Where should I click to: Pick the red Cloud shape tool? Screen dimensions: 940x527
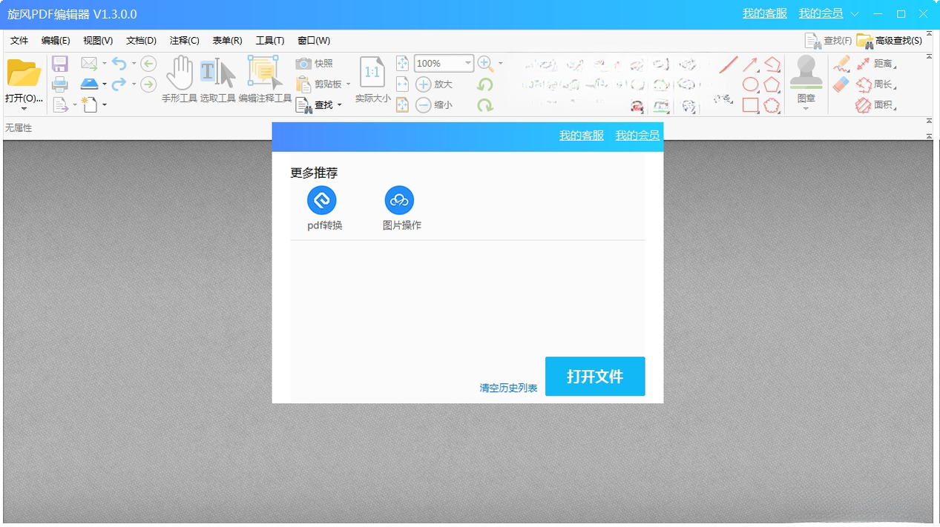[x=772, y=105]
